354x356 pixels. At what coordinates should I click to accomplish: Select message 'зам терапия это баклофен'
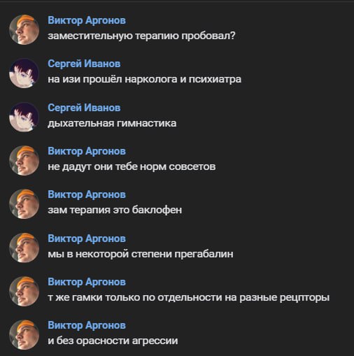click(115, 210)
